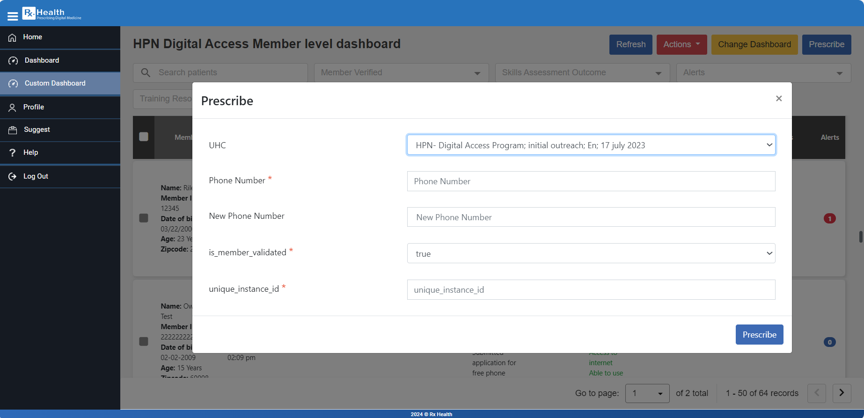This screenshot has width=864, height=418.
Task: Click the 'Age: 15 Years' text
Action: 181,368
